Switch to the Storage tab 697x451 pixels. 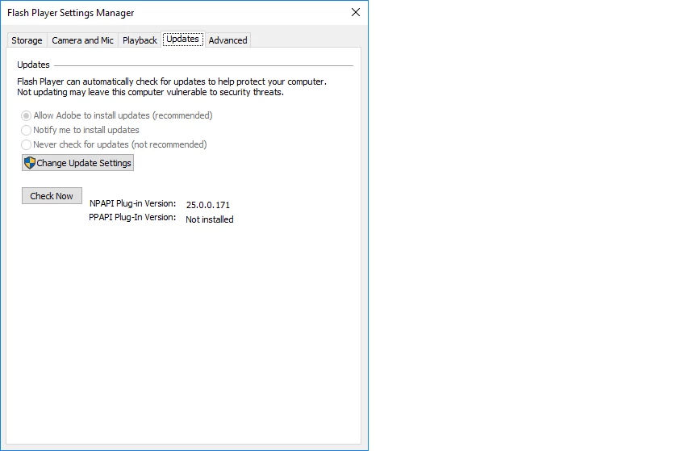click(27, 40)
